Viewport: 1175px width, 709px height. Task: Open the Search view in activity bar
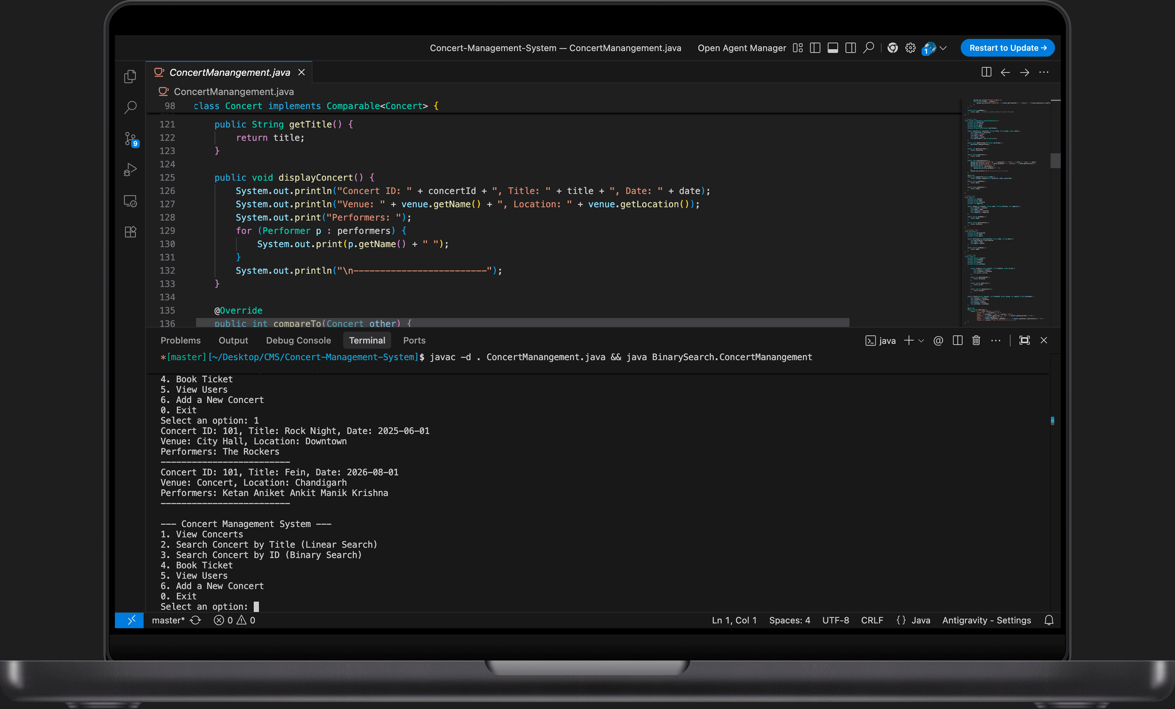point(130,107)
